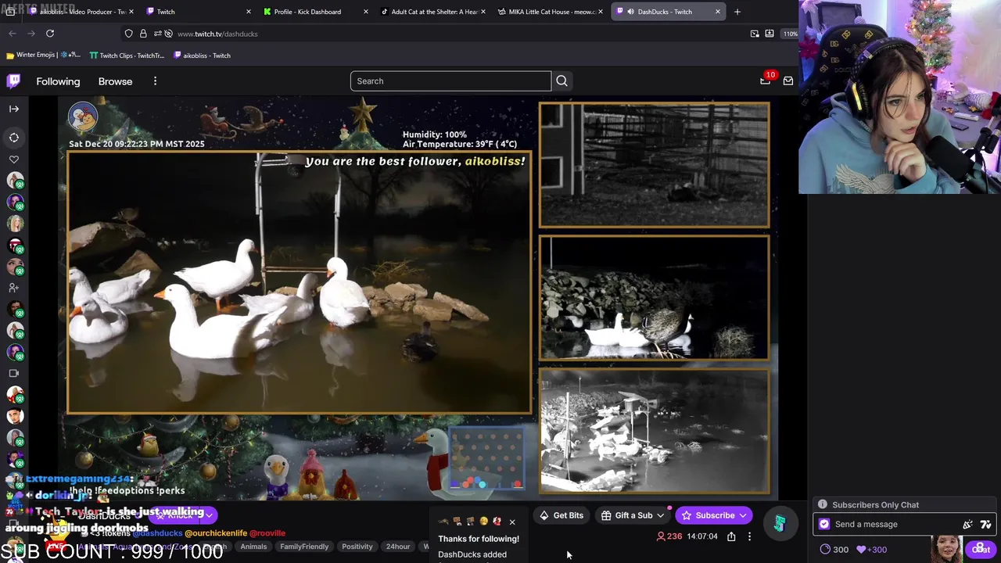Click the chat identity badge icon
This screenshot has width=1001, height=563.
point(824,525)
